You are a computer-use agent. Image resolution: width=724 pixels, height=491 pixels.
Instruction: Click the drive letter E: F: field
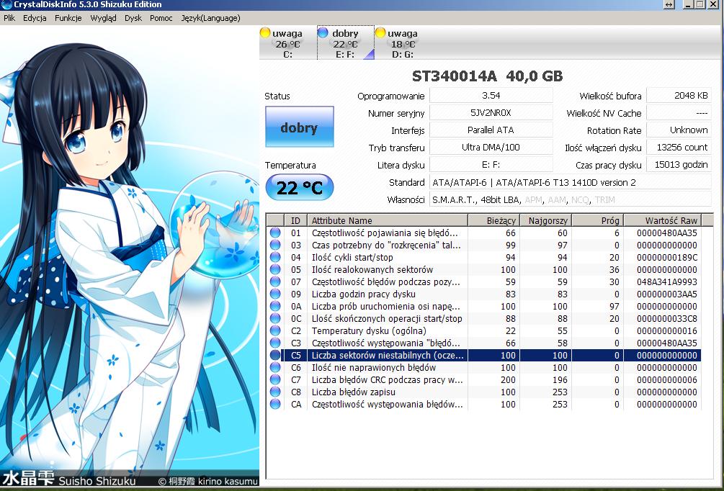click(491, 165)
